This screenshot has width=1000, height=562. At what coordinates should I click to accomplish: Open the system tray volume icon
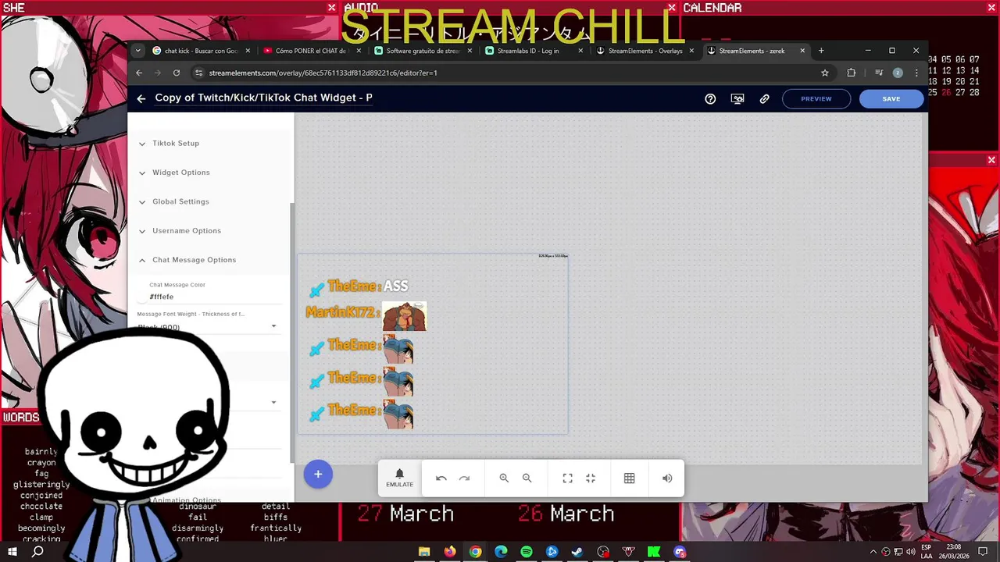(x=910, y=552)
